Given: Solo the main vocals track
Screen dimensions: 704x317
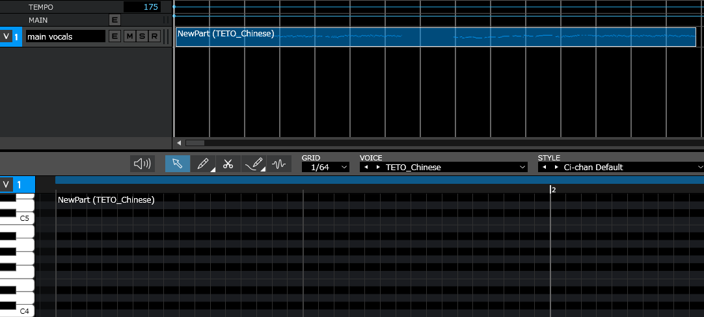Looking at the screenshot, I should [141, 36].
